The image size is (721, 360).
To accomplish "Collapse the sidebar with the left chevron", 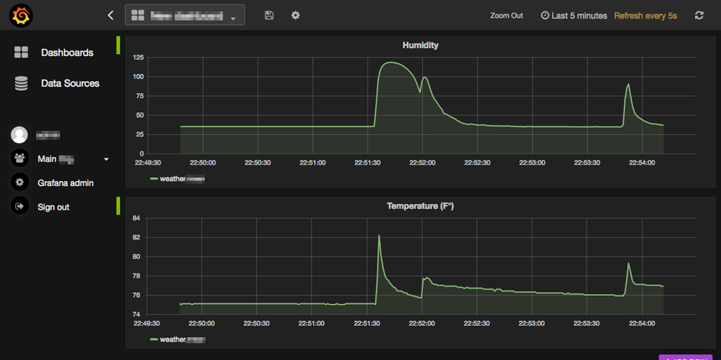I will (x=111, y=16).
